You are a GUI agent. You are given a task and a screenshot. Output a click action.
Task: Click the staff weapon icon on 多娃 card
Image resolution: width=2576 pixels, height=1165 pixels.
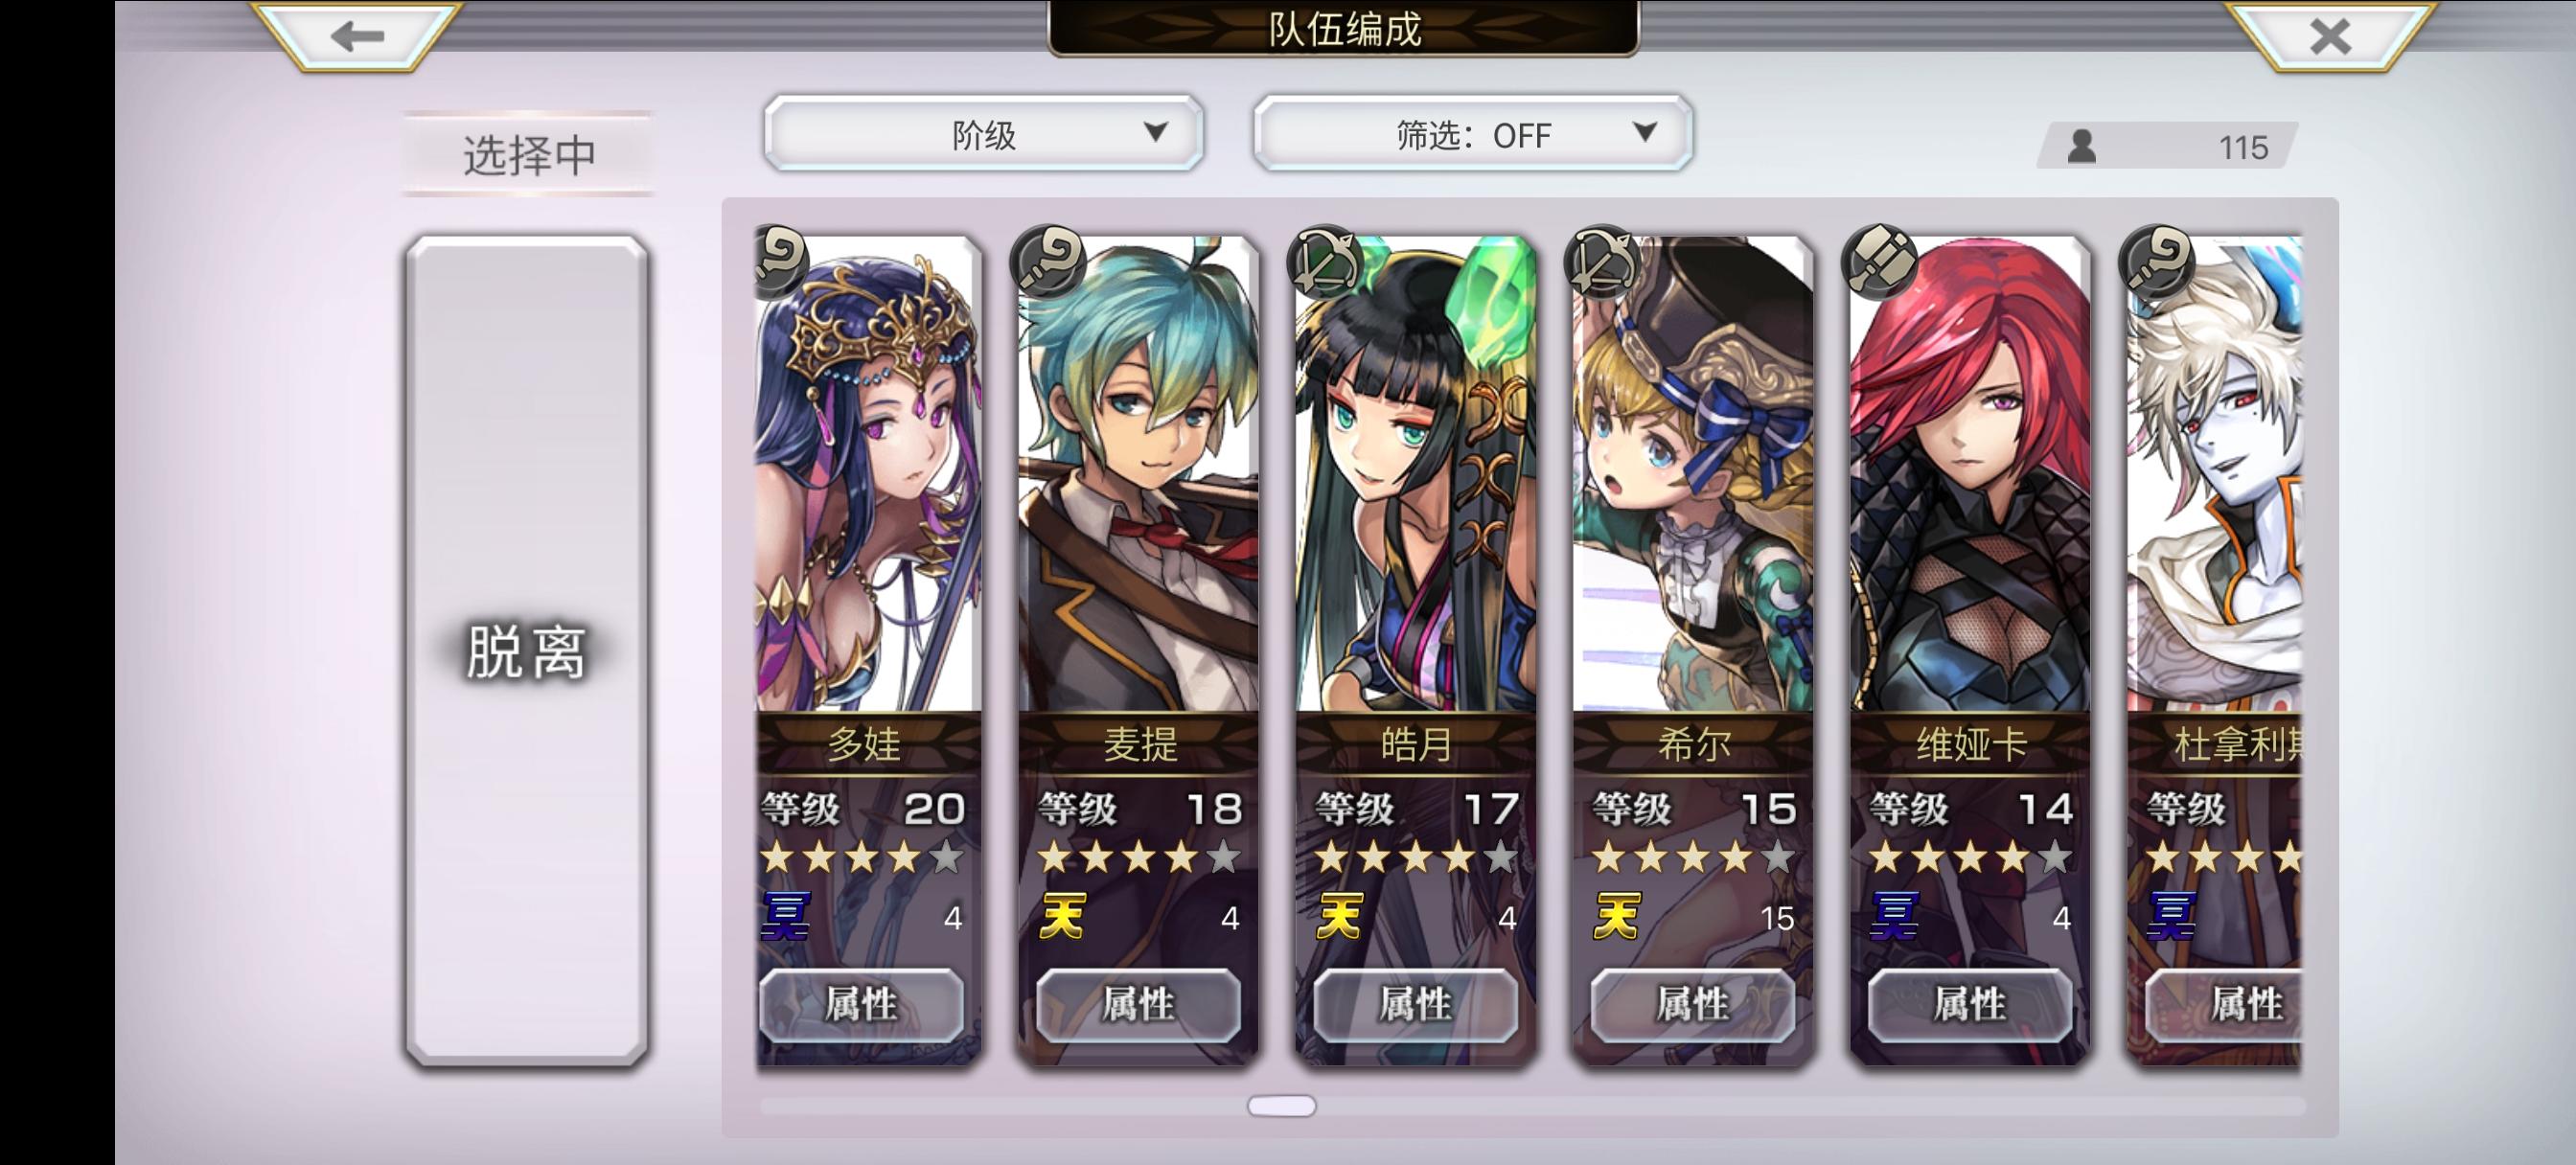pyautogui.click(x=782, y=262)
